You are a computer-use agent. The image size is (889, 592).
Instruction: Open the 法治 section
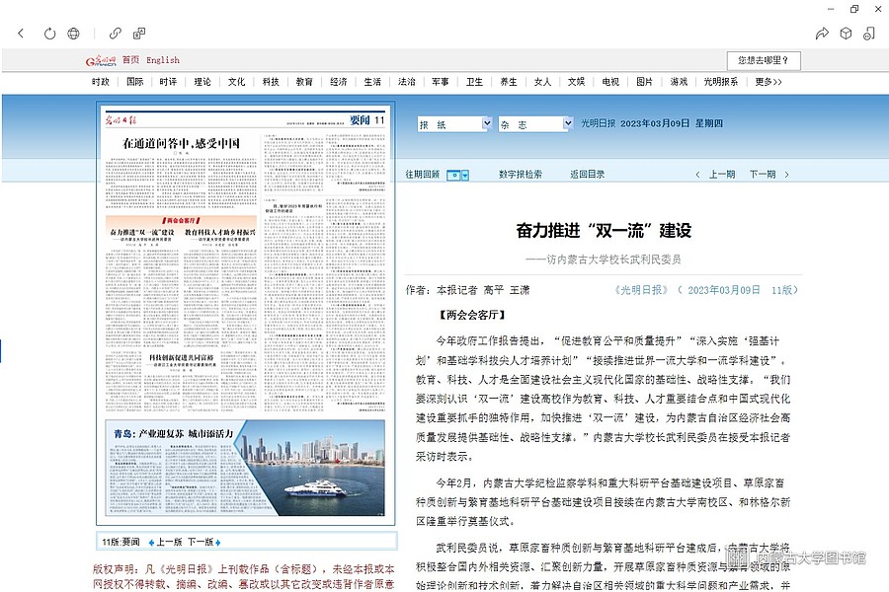(x=407, y=82)
